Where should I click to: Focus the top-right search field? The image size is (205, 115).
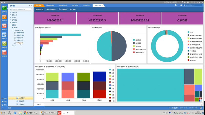193,5
